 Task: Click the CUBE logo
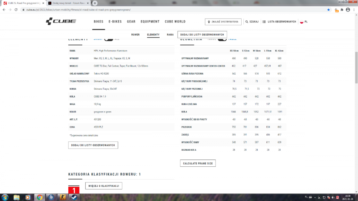[x=61, y=21]
